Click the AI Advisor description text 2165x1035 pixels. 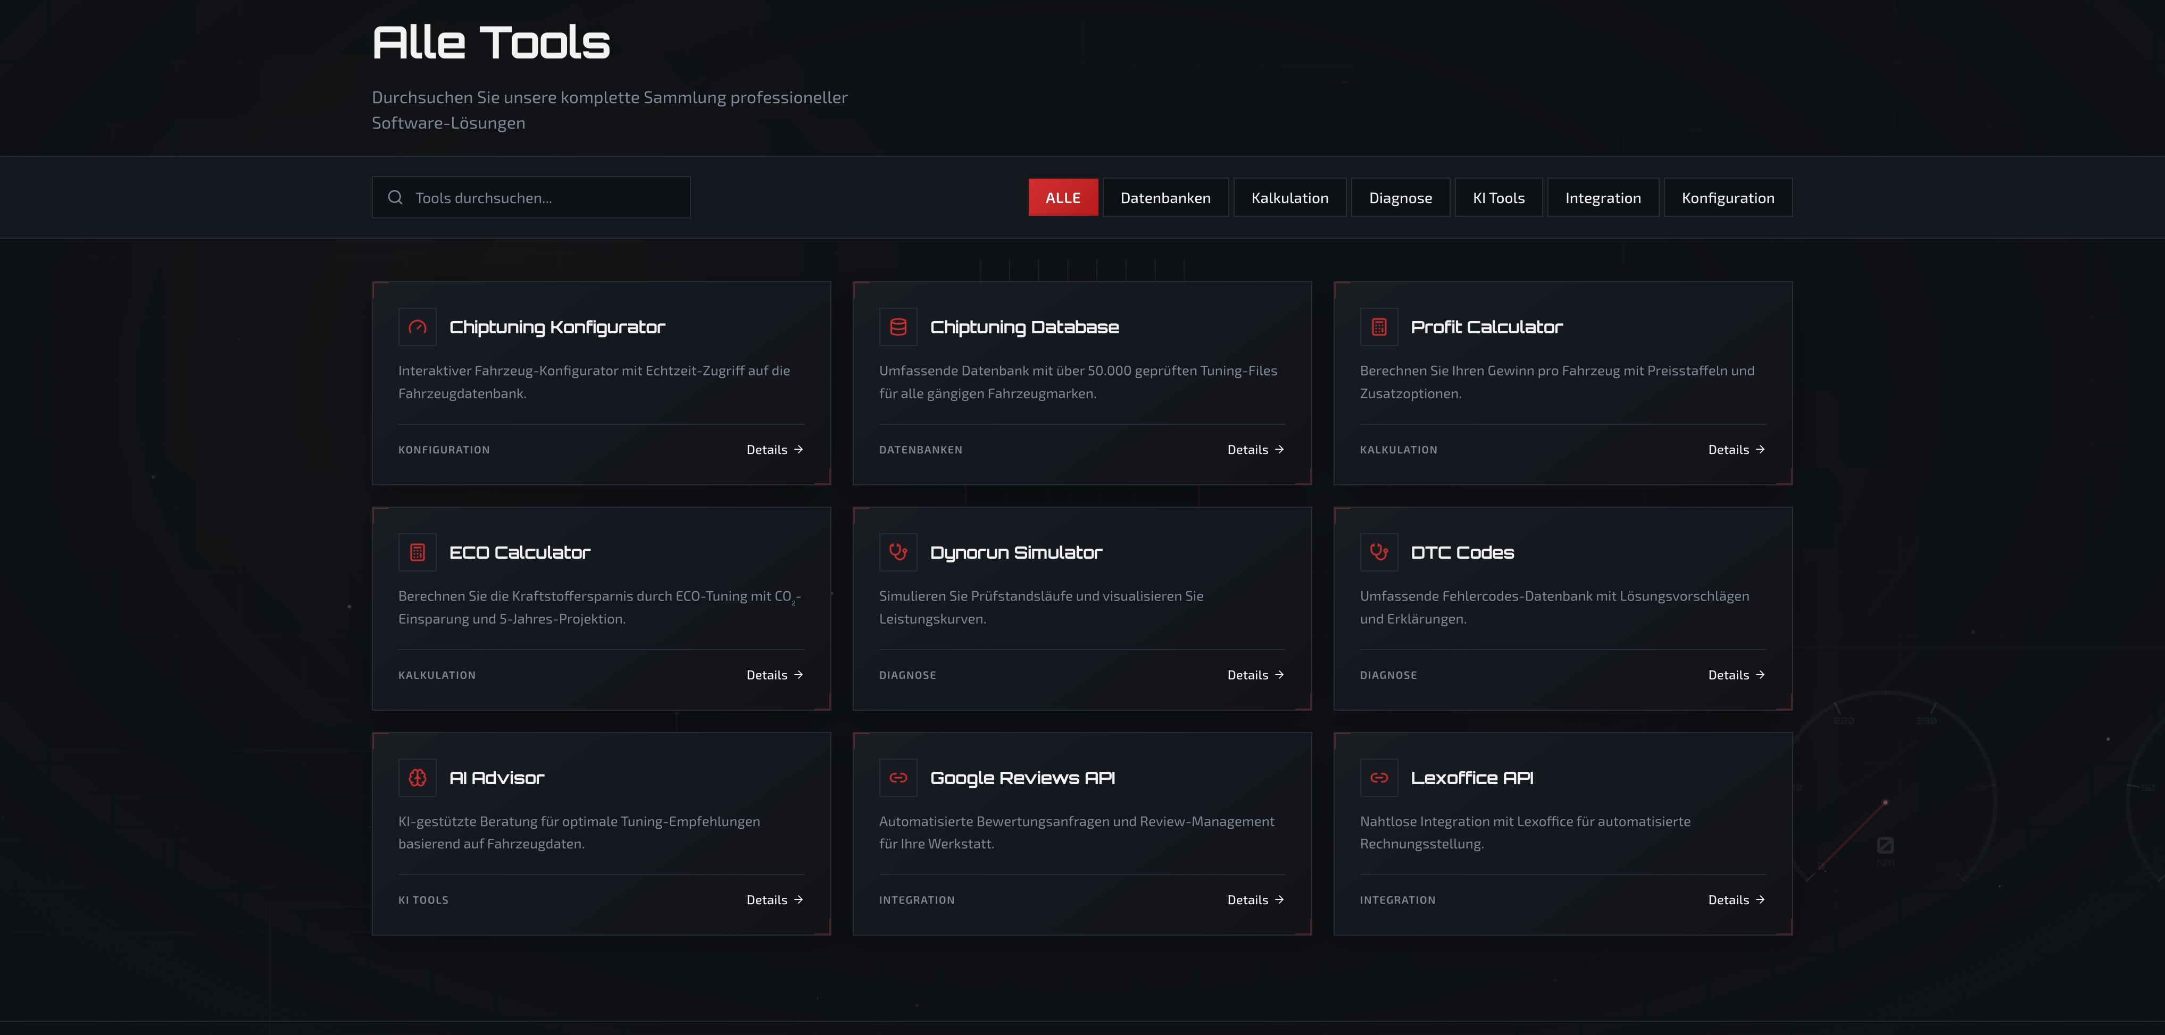pos(579,832)
